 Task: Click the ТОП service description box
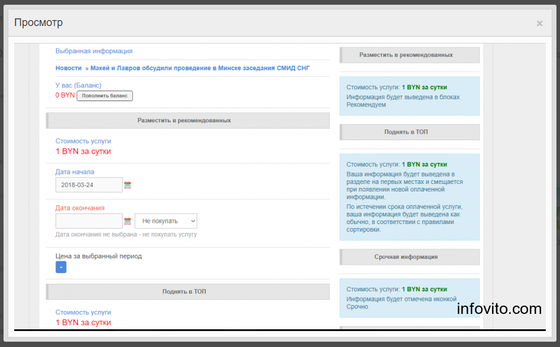tap(409, 197)
